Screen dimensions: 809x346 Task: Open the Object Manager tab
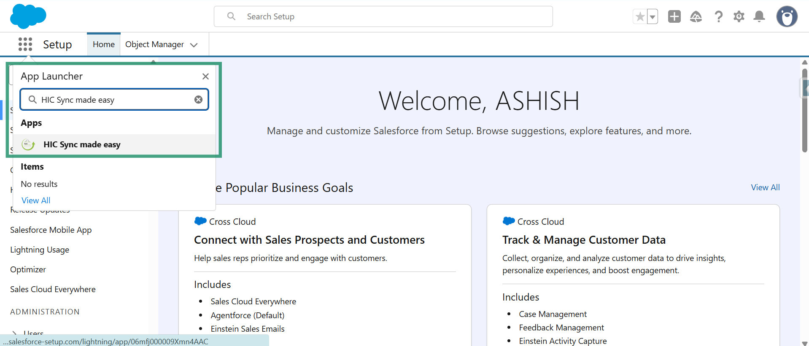(x=154, y=45)
